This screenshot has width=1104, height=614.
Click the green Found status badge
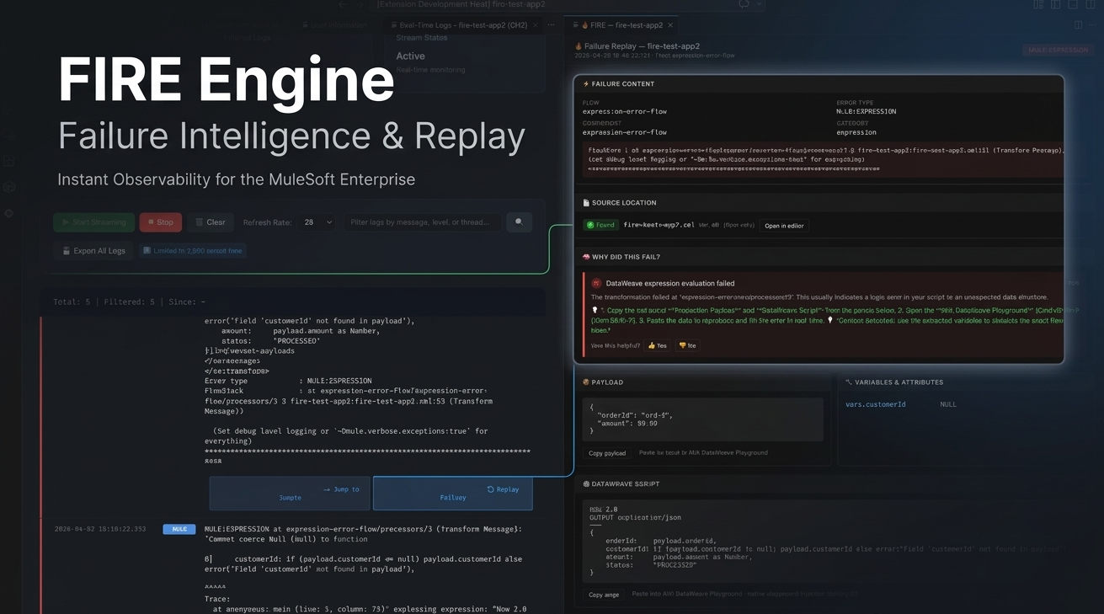pos(601,225)
